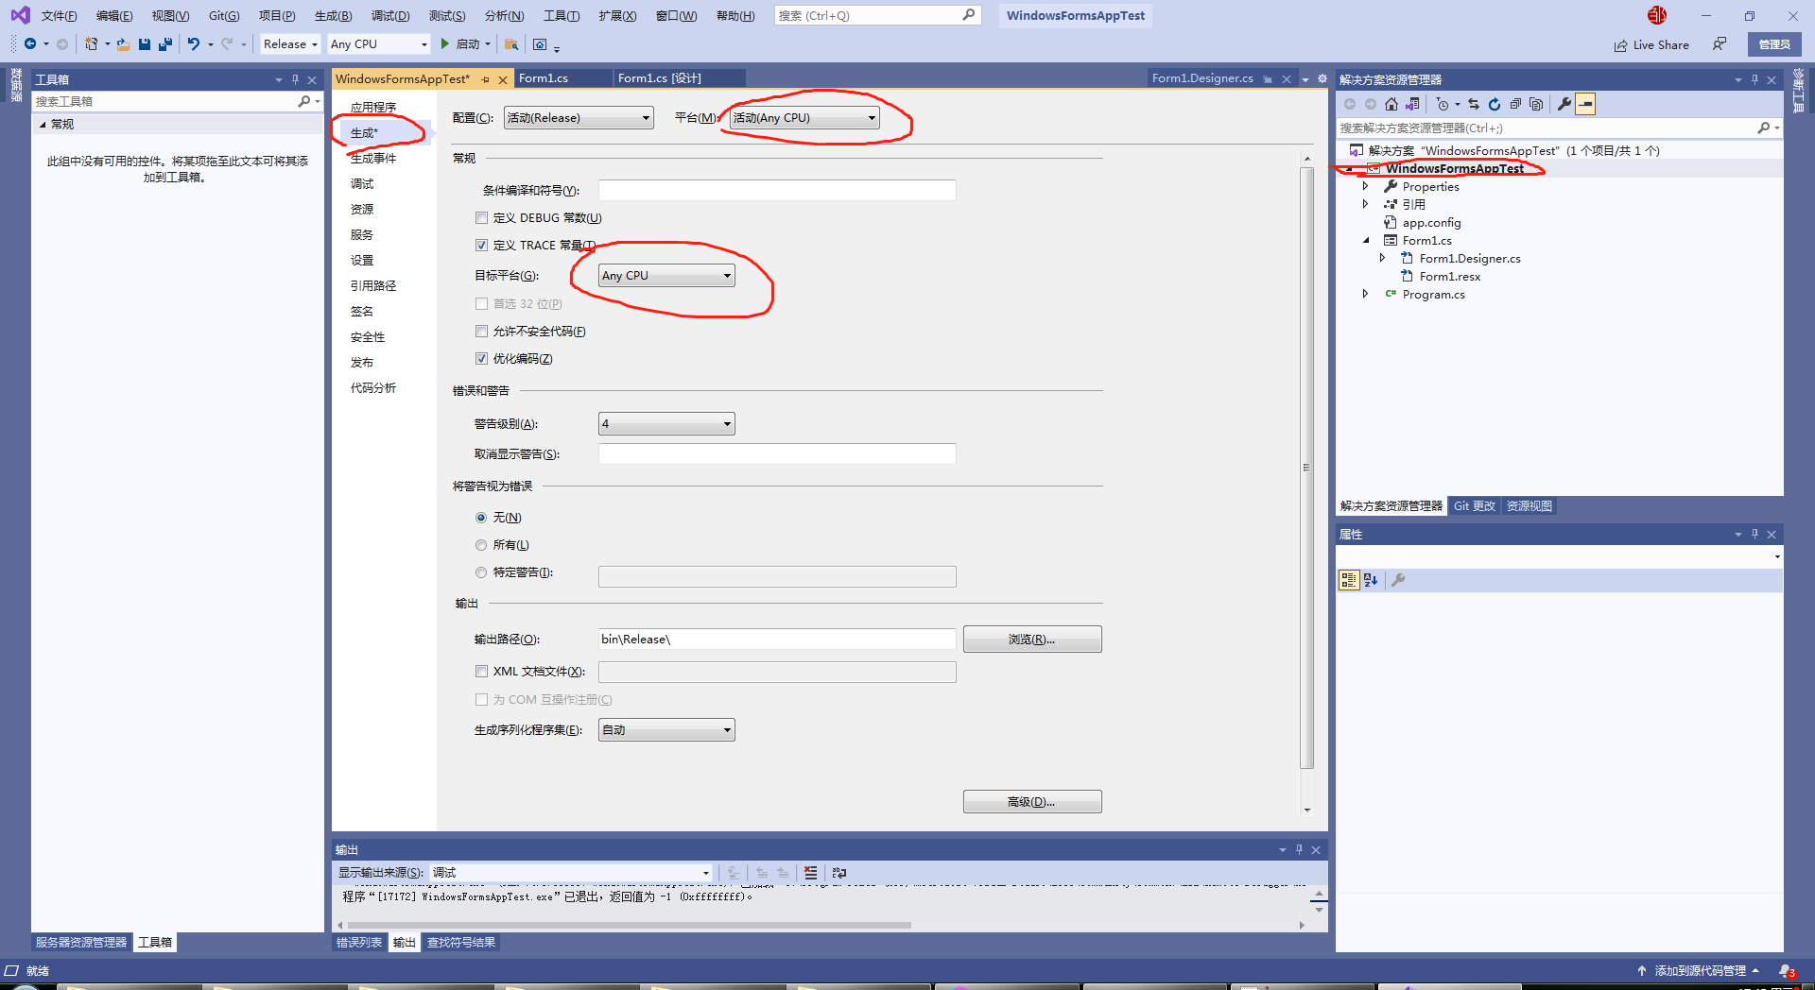Image resolution: width=1815 pixels, height=990 pixels.
Task: Enable the 允许不安全代码 checkbox
Action: coord(481,332)
